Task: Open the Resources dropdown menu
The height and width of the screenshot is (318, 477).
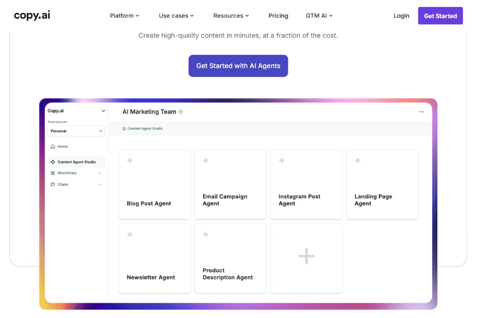Action: point(231,16)
